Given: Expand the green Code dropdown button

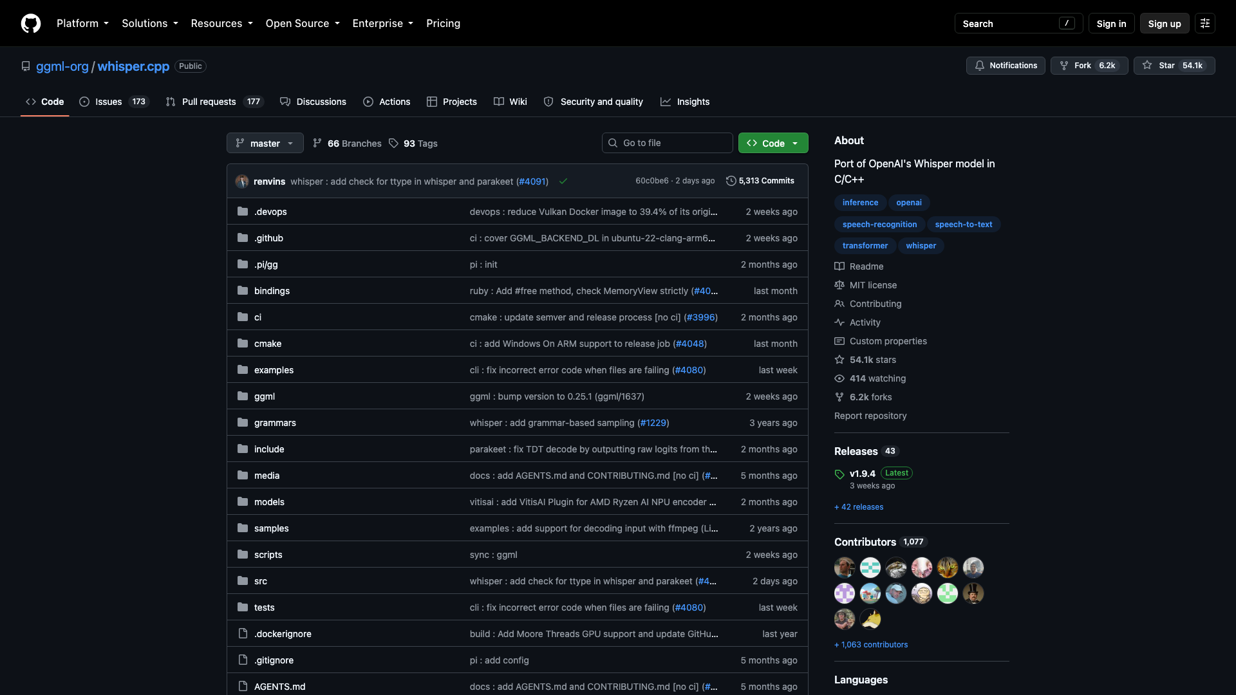Looking at the screenshot, I should tap(773, 143).
